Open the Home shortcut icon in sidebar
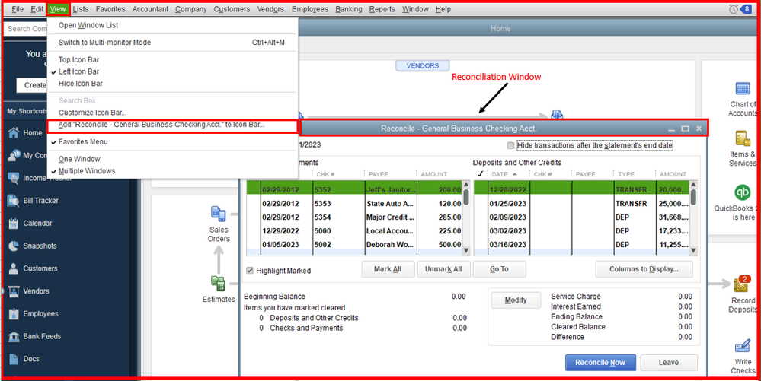This screenshot has width=761, height=381. [14, 132]
